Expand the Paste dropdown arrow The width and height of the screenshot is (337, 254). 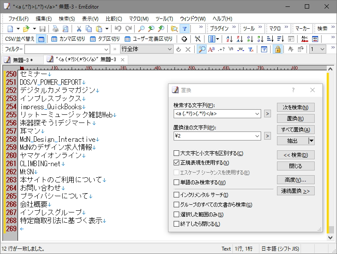[107, 29]
